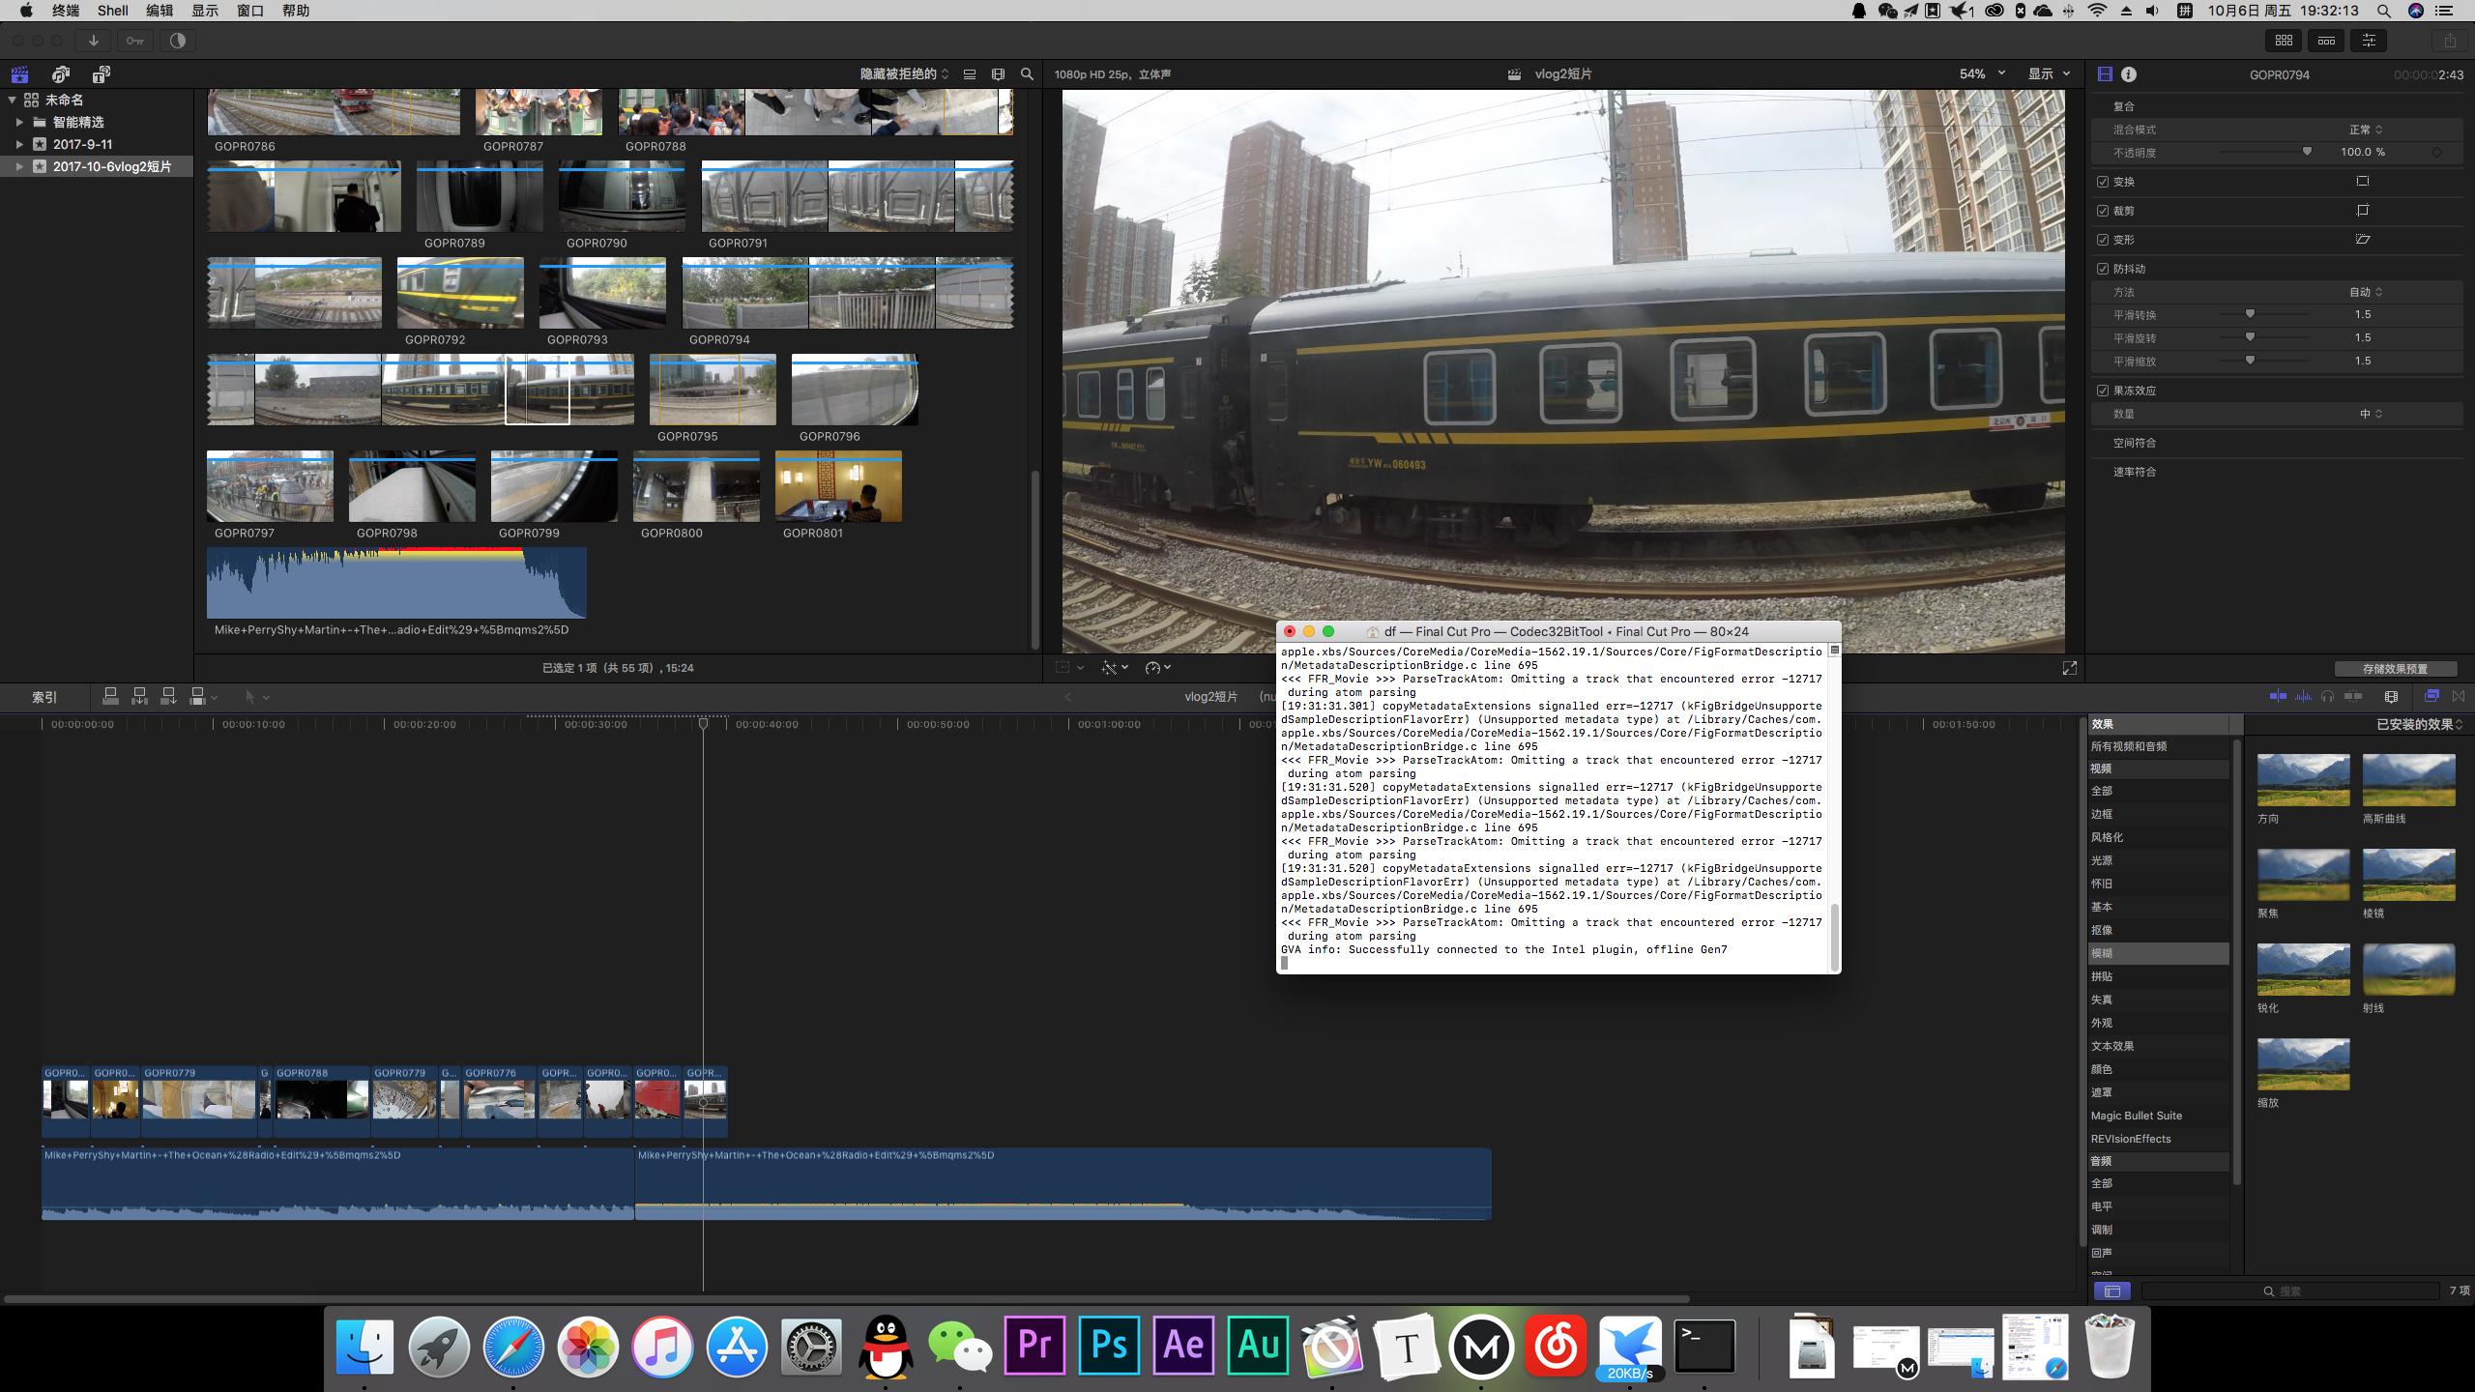Screen dimensions: 2475x1392
Task: Select the GOPR0801 clip thumbnail
Action: [x=838, y=486]
